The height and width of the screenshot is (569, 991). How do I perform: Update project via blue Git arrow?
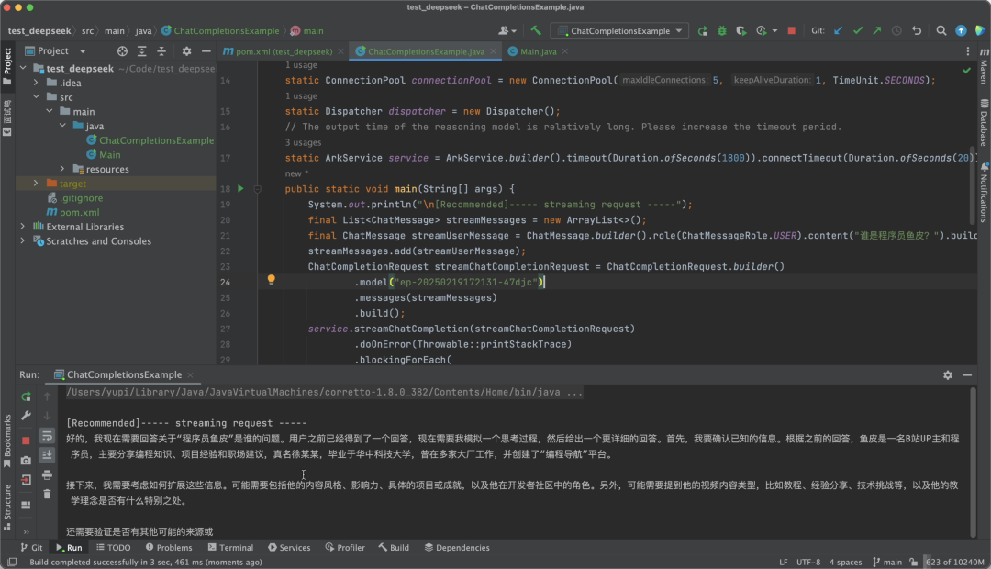[838, 30]
